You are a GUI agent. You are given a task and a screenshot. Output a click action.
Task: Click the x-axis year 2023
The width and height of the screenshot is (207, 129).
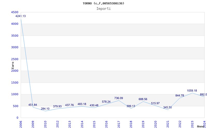(x=192, y=124)
